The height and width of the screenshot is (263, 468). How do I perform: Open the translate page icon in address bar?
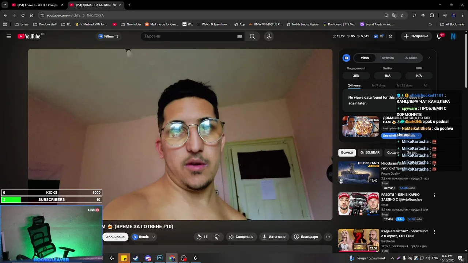[x=394, y=15]
